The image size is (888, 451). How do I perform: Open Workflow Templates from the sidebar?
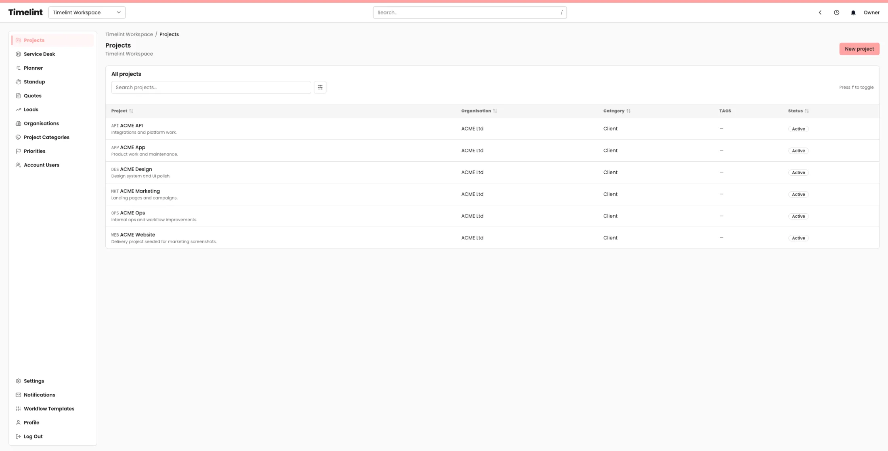point(49,408)
